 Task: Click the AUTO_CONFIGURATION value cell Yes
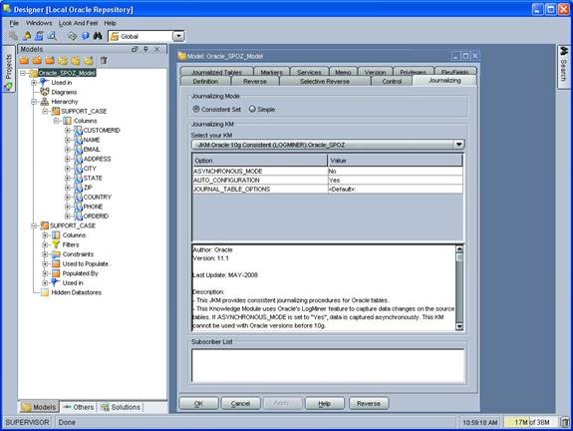tap(395, 180)
